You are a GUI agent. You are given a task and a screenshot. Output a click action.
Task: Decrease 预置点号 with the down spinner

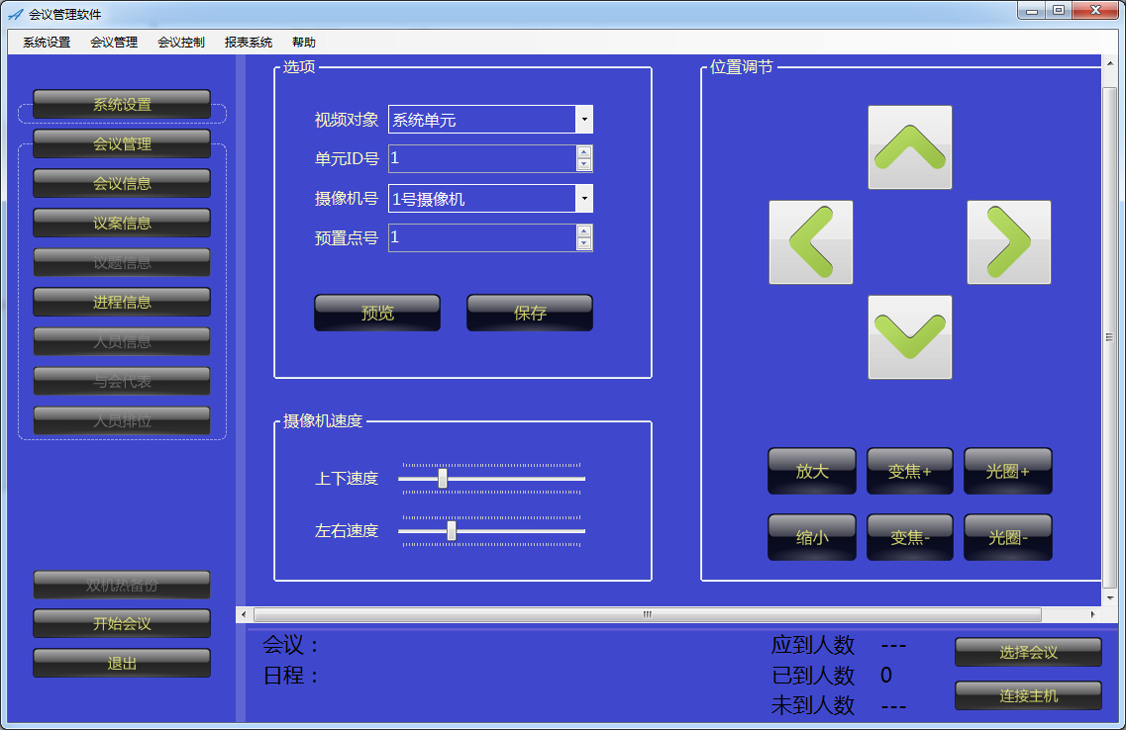coord(583,243)
